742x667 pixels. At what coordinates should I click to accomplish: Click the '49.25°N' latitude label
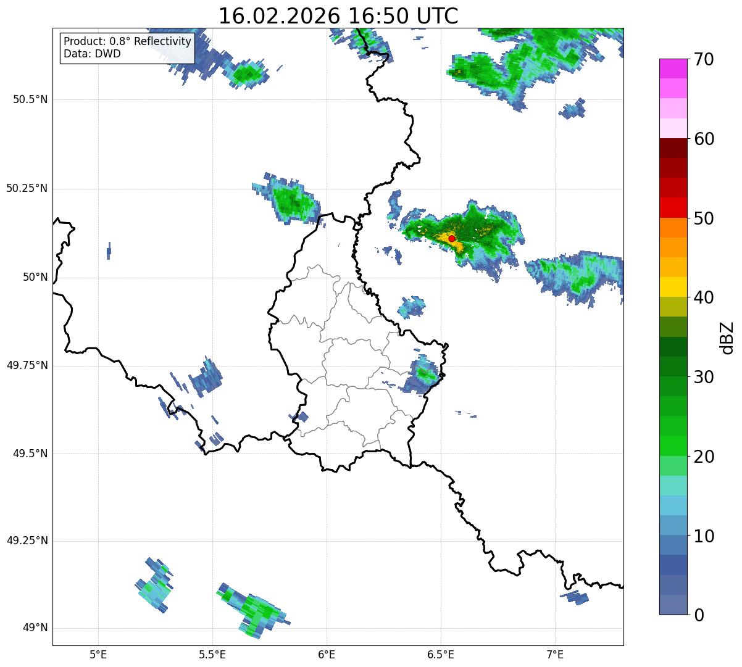point(27,541)
